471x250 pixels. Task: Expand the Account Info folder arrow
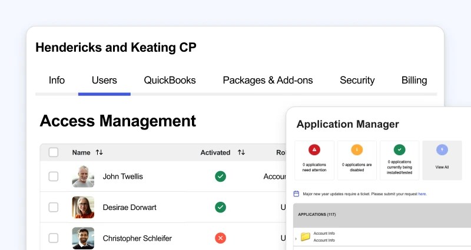click(296, 239)
